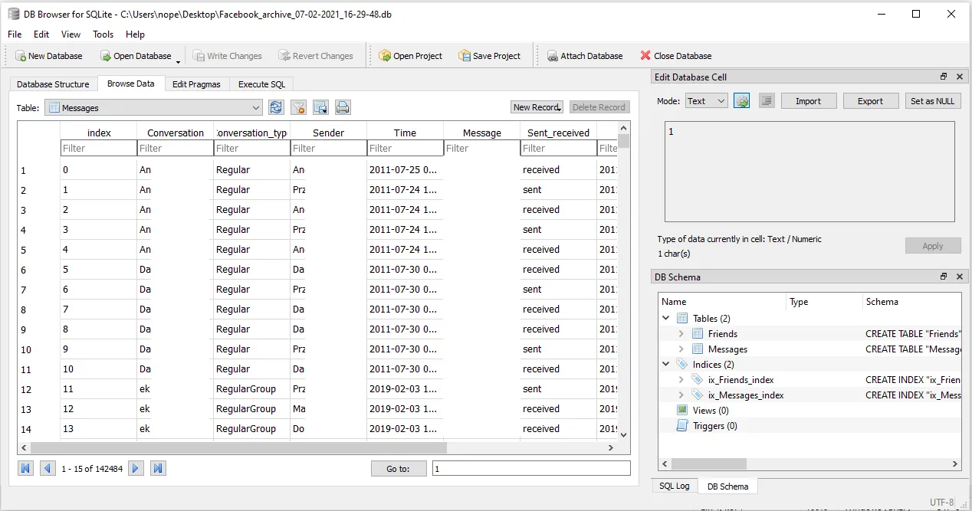Open the Tools menu
The image size is (972, 511).
(103, 34)
